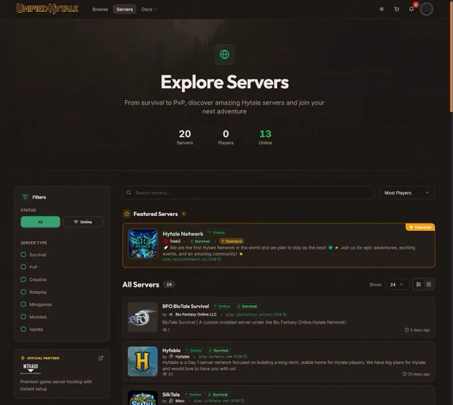Screen dimensions: 453x405
Task: Click the '13 Online' statistic
Action: point(265,137)
